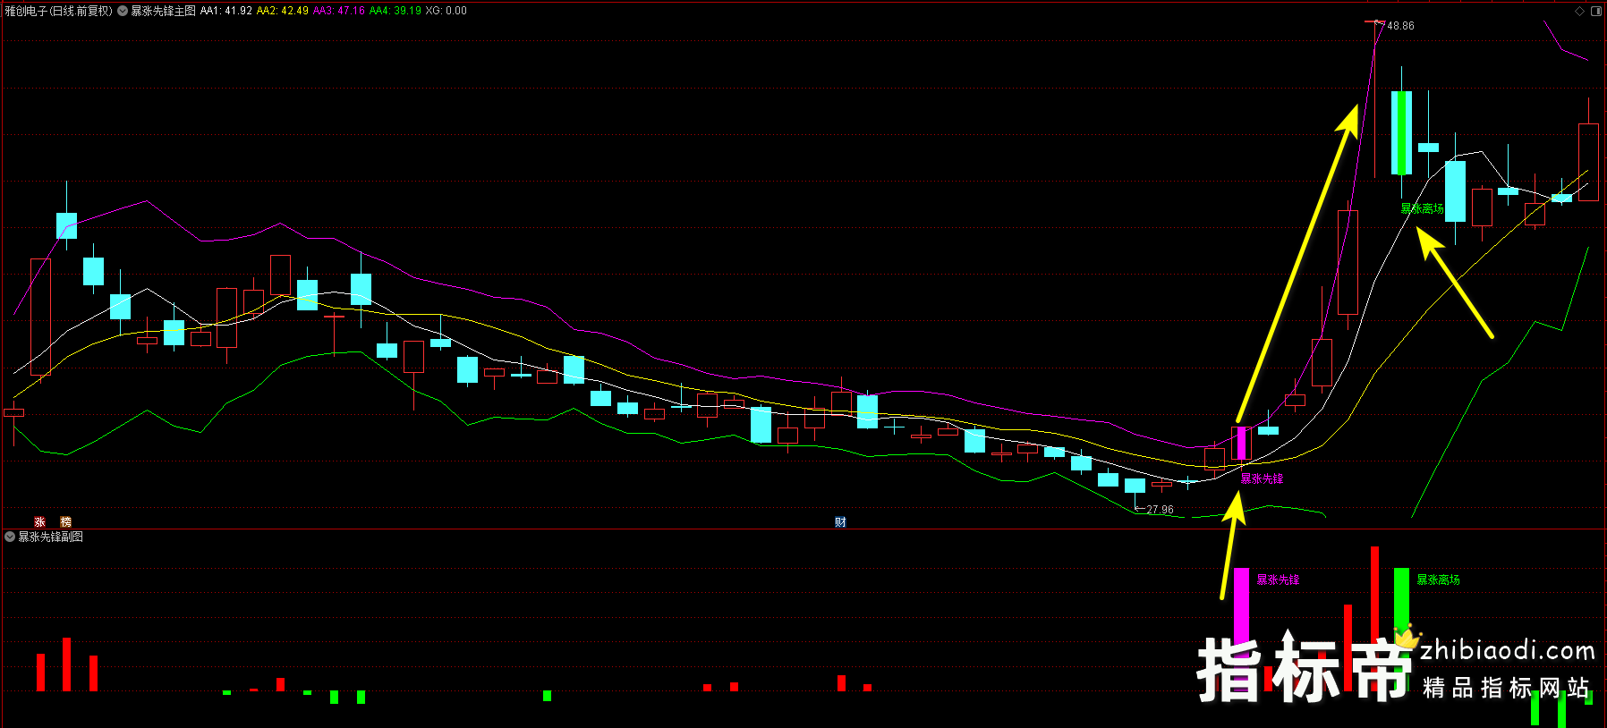Click the 暴涨先锋主图 indicator name

tap(163, 11)
